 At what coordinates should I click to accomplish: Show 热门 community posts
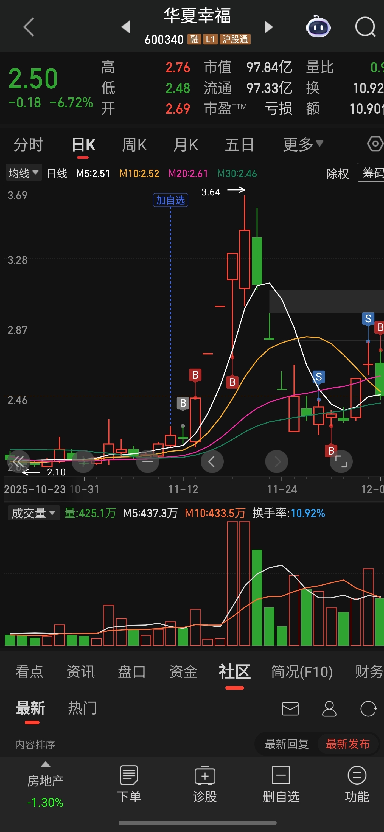tap(82, 708)
